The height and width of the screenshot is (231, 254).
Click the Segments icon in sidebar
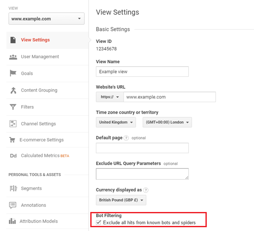13,188
